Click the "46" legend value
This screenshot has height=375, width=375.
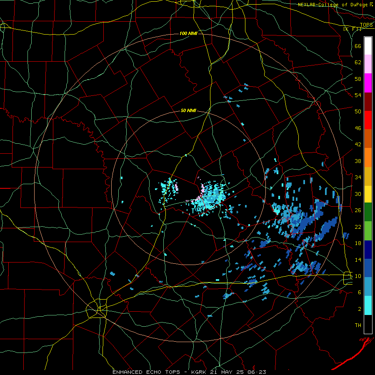(x=358, y=128)
